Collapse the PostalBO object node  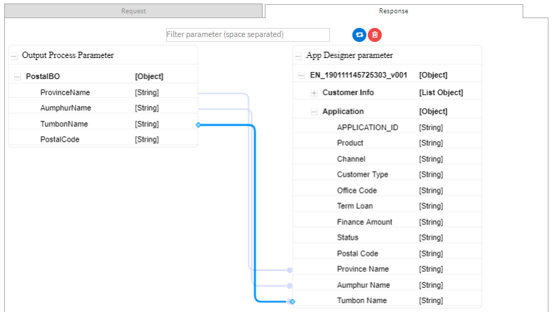pyautogui.click(x=18, y=77)
